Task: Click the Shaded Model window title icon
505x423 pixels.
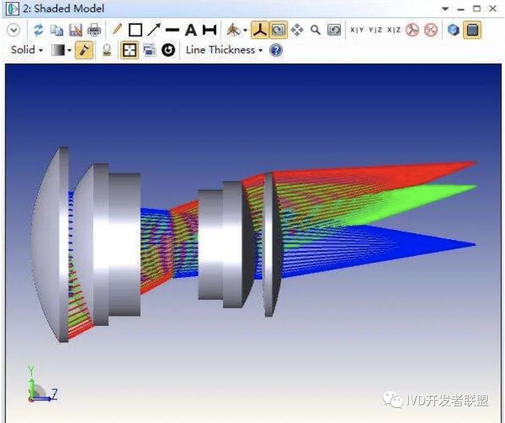Action: 12,8
